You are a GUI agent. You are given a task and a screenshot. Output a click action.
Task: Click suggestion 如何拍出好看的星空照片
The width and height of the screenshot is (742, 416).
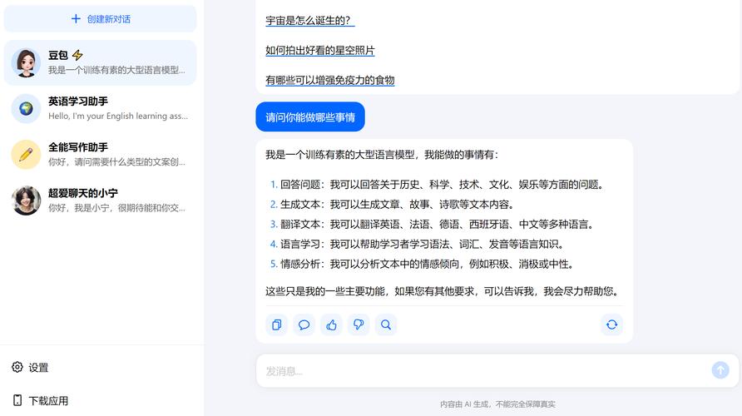pos(320,50)
